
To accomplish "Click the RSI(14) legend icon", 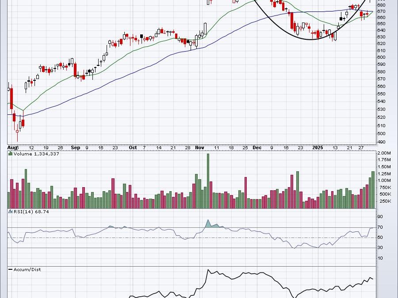I will 11,211.
